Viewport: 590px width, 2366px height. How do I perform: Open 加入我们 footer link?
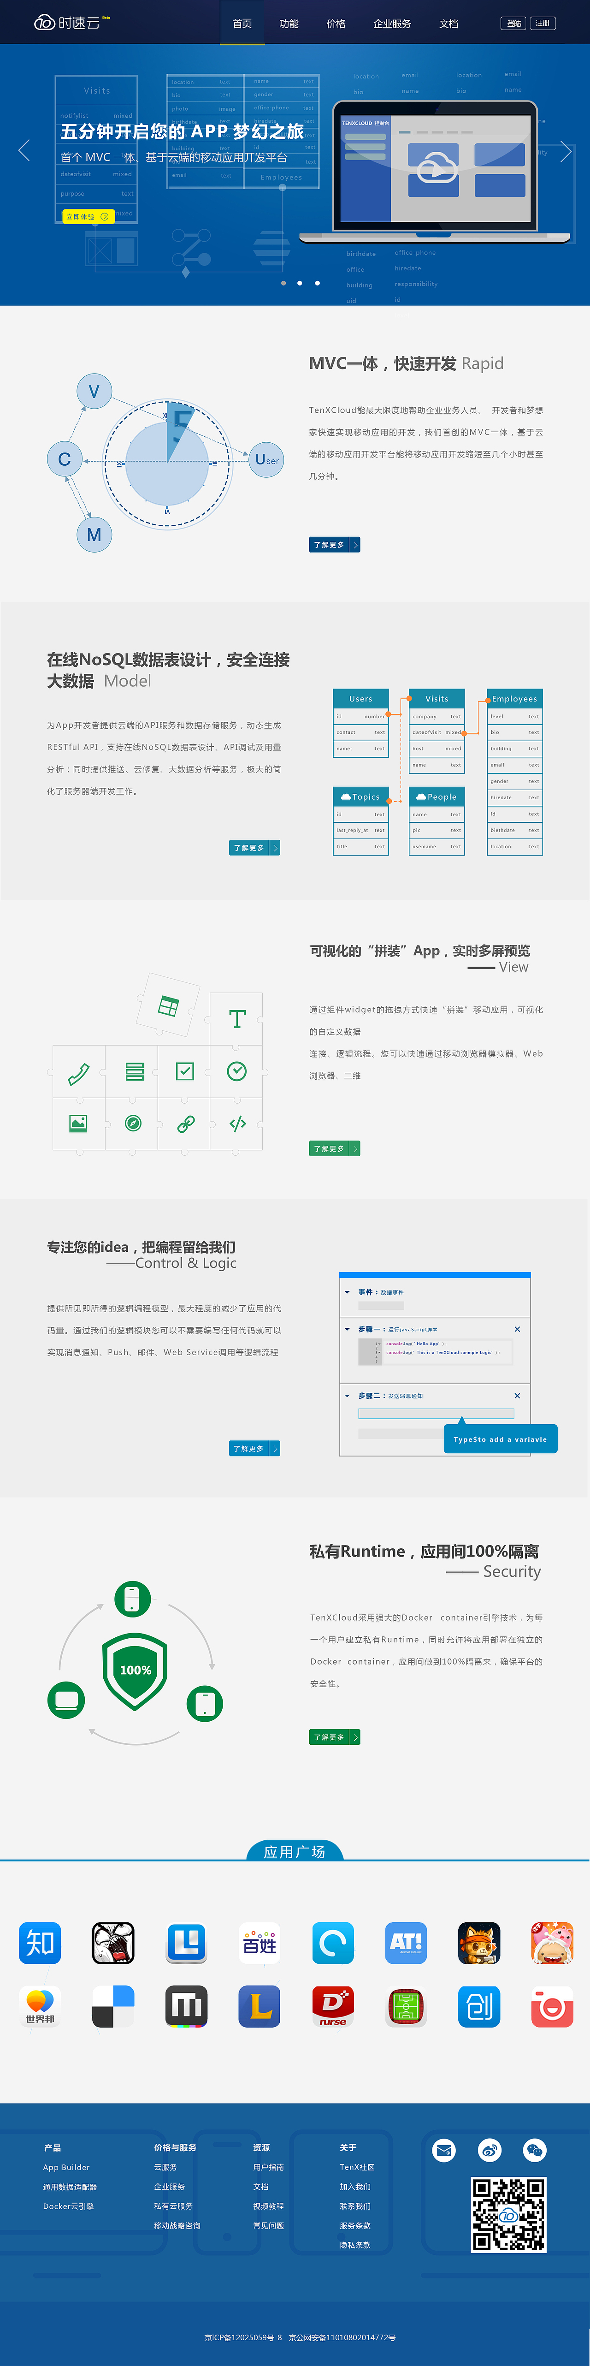pyautogui.click(x=355, y=2187)
